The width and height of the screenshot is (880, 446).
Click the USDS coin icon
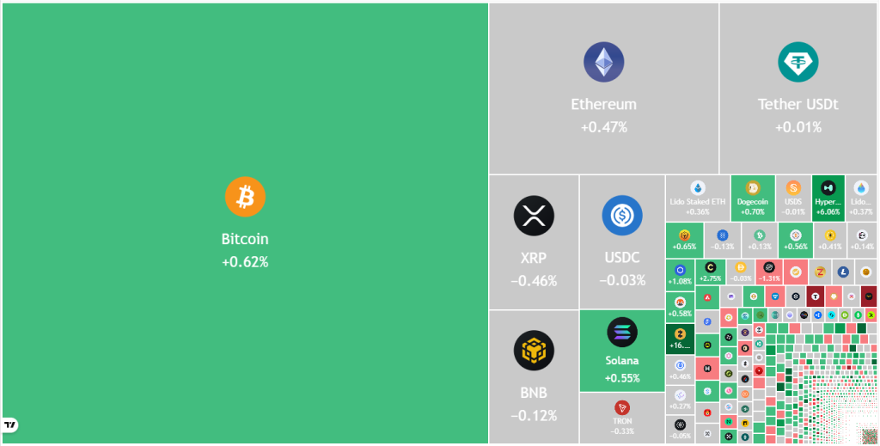coord(793,188)
